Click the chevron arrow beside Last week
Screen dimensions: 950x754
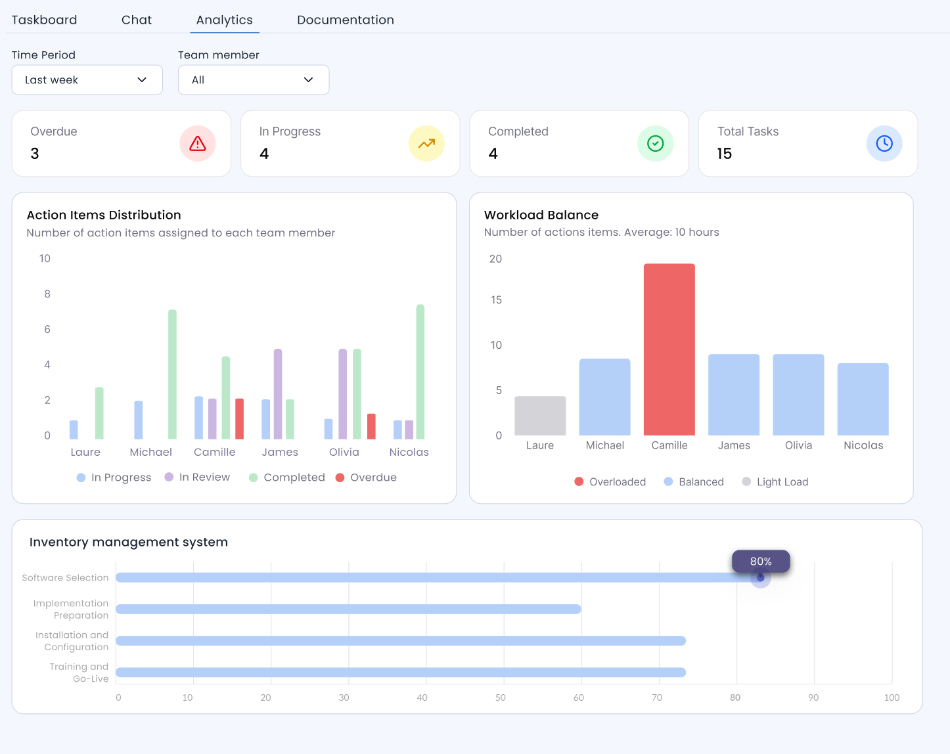click(142, 80)
